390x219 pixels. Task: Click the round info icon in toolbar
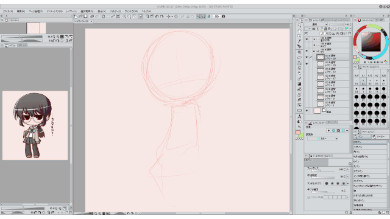click(224, 16)
